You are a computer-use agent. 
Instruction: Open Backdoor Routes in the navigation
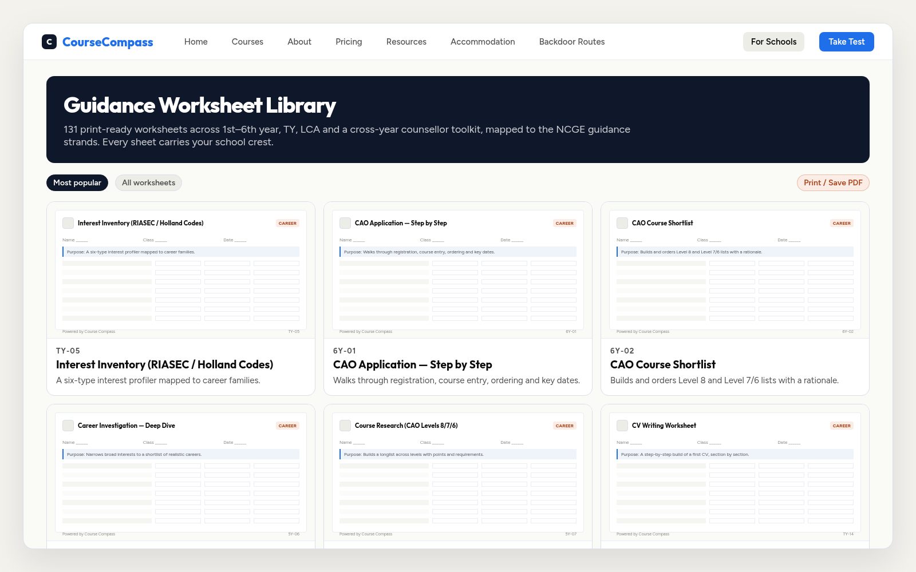tap(572, 42)
